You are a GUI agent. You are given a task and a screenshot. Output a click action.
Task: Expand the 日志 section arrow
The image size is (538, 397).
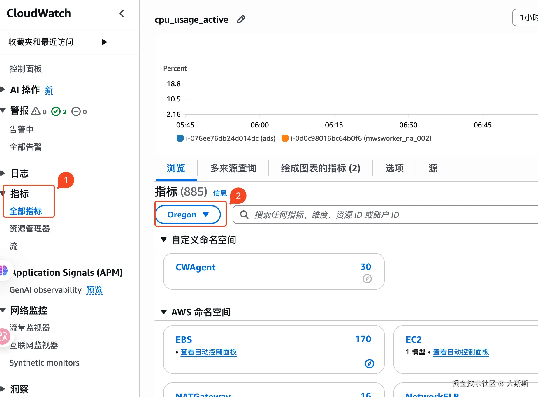coord(3,173)
